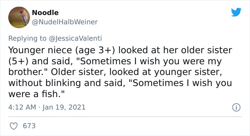
Task: Open the tweet info circle icon
Action: point(236,107)
